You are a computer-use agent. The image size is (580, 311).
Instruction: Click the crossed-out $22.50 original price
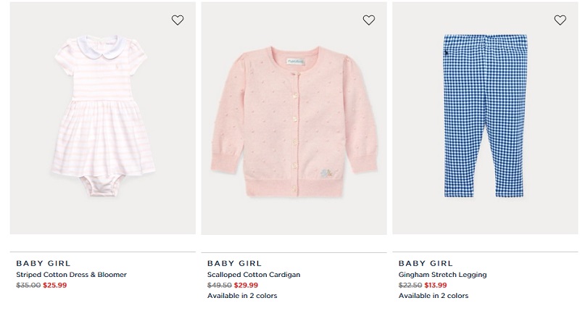(x=410, y=285)
